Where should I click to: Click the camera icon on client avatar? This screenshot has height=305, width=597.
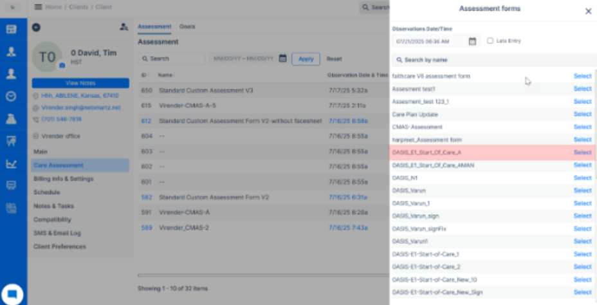click(x=62, y=66)
